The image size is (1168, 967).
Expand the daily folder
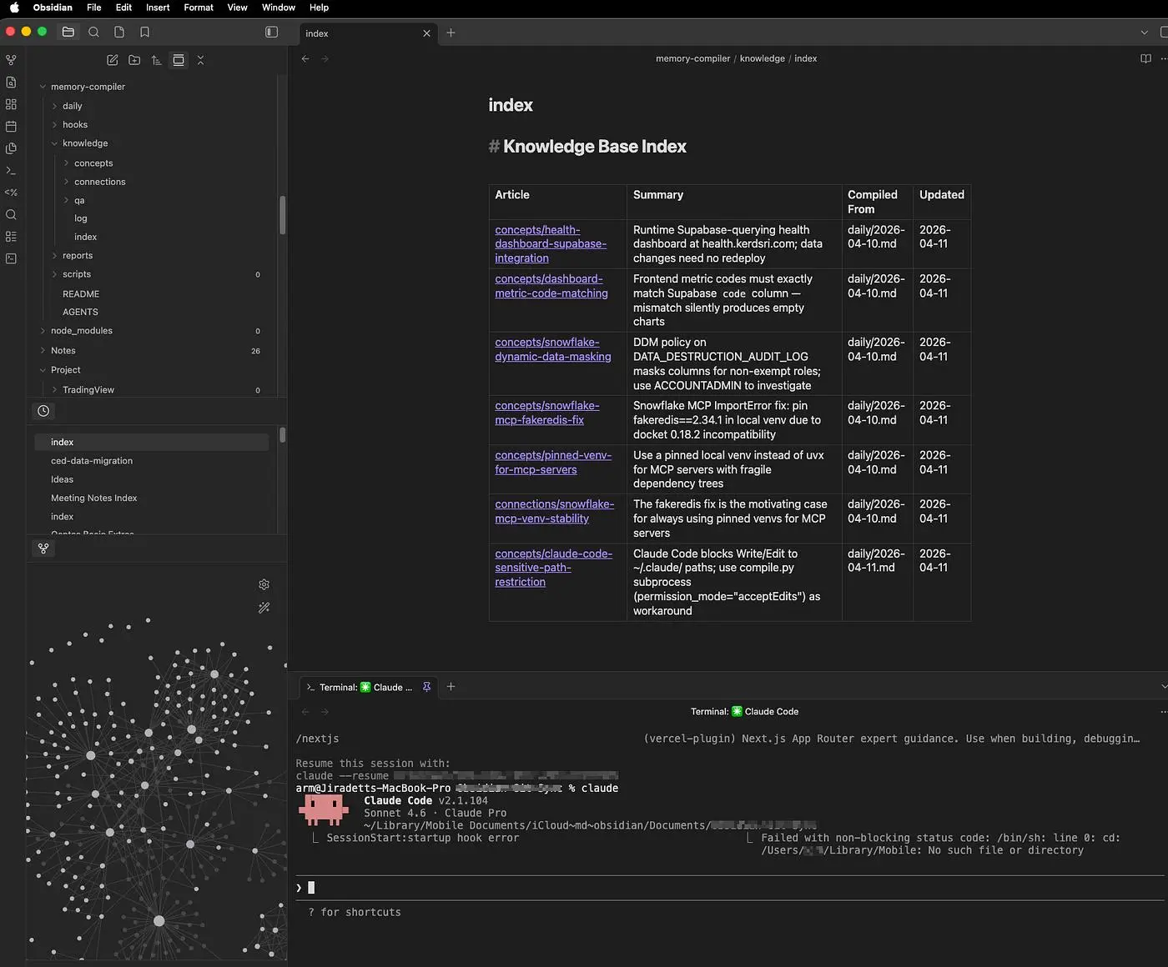(55, 106)
